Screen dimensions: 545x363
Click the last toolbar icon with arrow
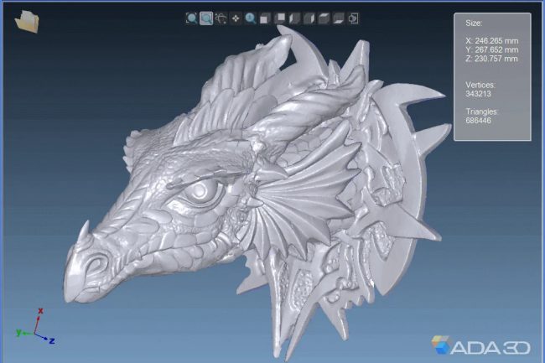point(353,18)
